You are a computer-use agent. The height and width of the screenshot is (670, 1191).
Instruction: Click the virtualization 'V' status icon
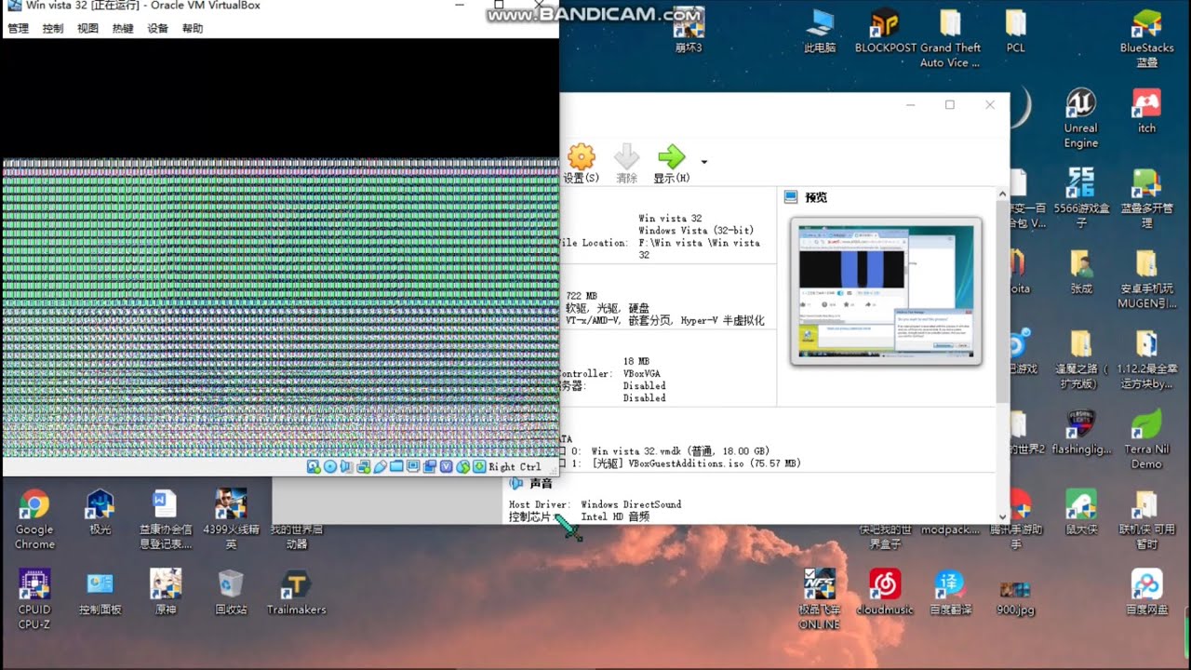click(447, 466)
